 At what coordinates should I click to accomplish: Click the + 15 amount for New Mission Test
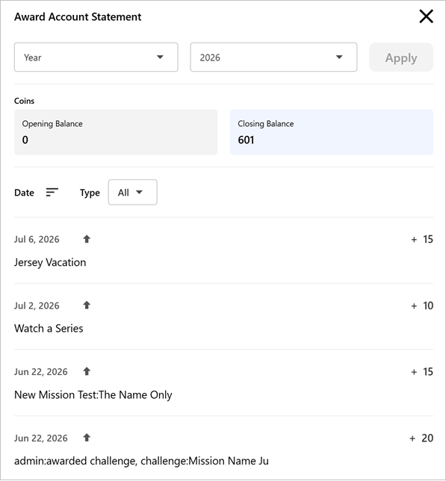(422, 372)
